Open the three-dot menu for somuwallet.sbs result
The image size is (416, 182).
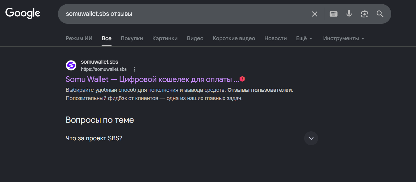pos(134,69)
